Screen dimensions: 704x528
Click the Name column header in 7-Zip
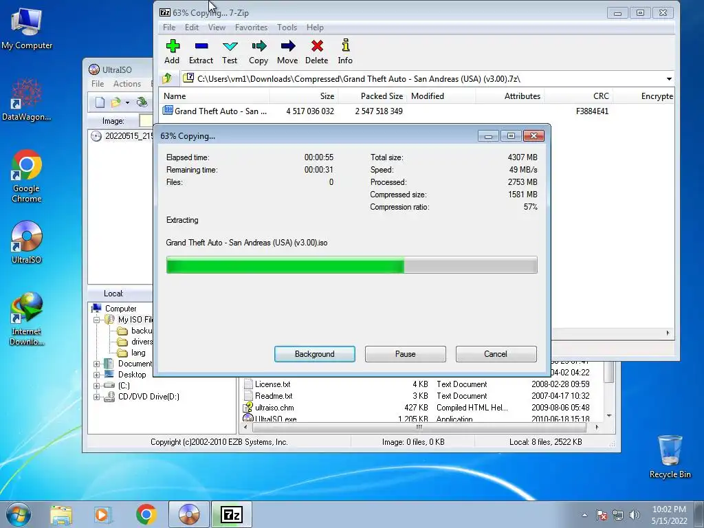click(214, 96)
